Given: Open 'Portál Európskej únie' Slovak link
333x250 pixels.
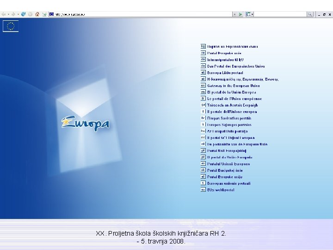Looking at the screenshot, I should [225, 170].
